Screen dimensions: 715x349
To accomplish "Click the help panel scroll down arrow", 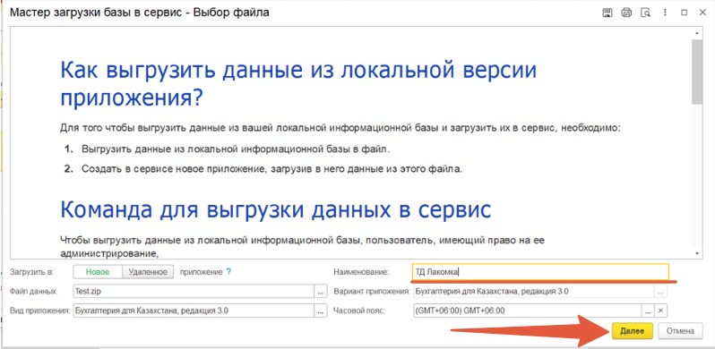I will point(697,252).
